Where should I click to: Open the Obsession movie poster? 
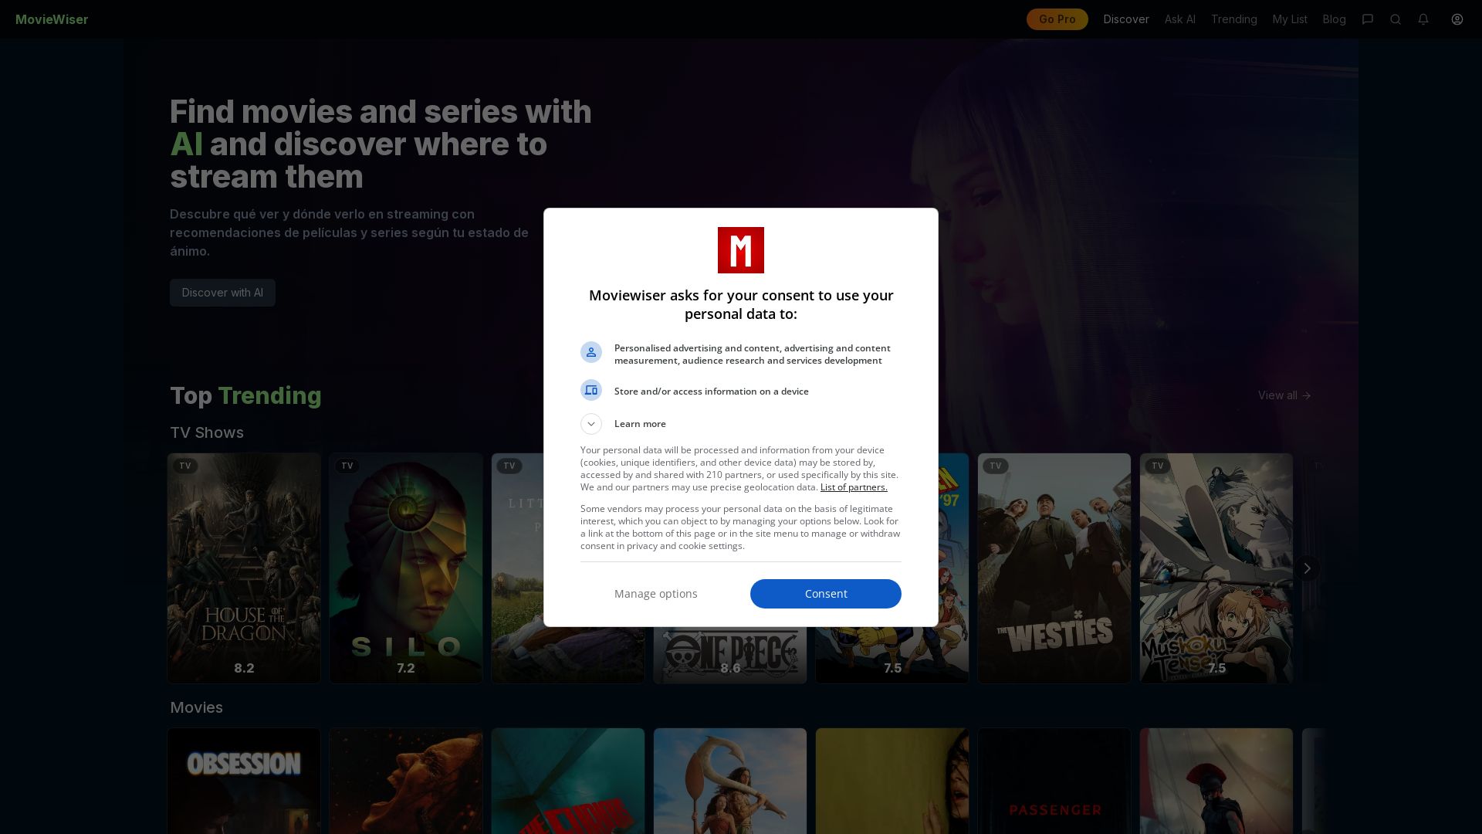click(244, 781)
